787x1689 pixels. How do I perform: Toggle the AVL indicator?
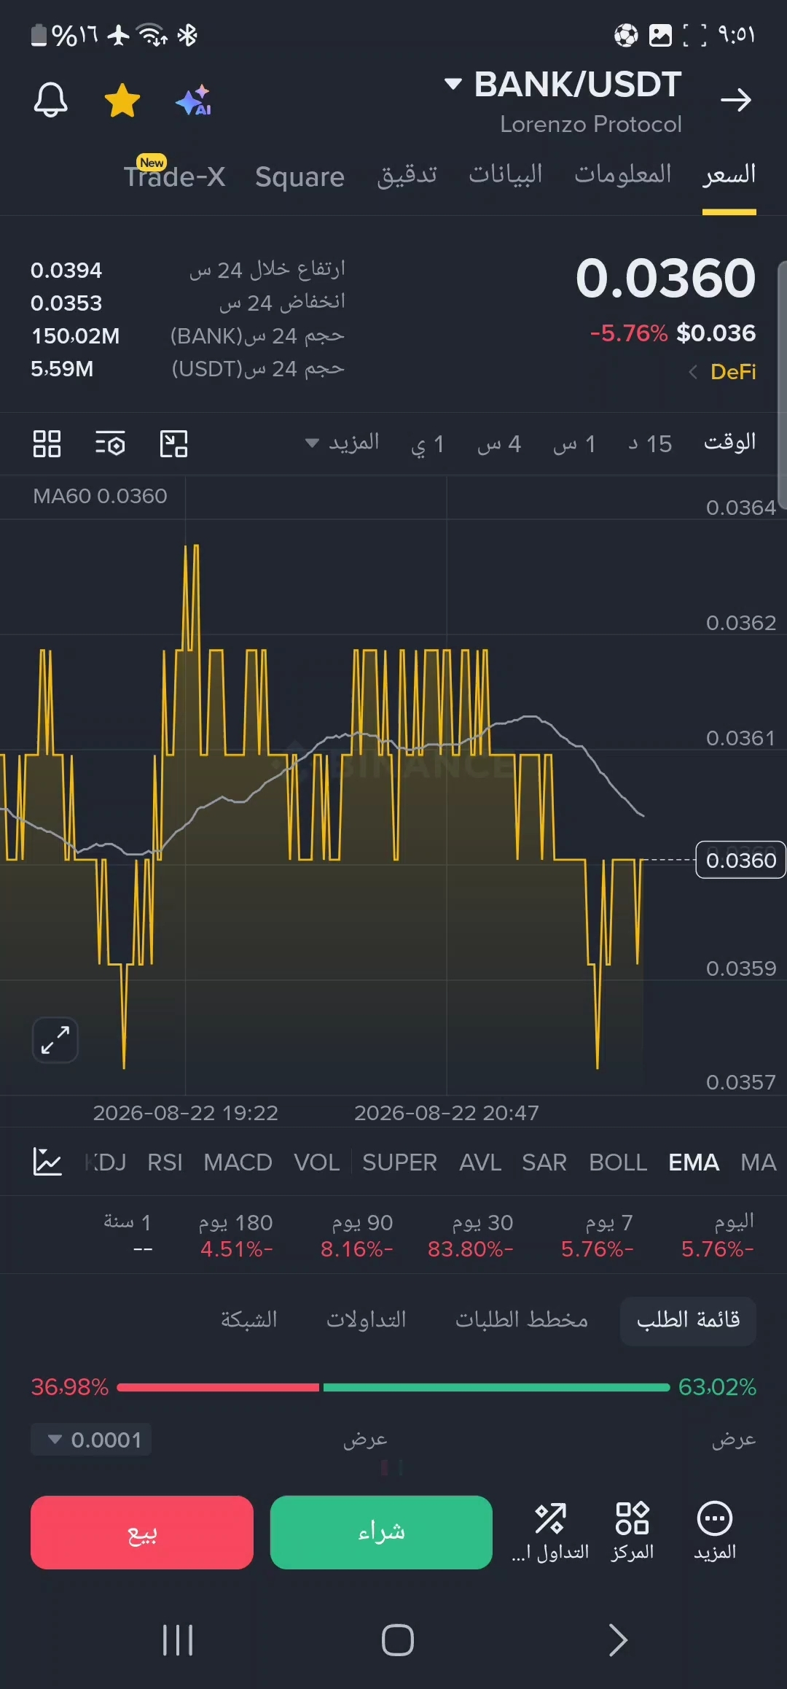click(480, 1162)
